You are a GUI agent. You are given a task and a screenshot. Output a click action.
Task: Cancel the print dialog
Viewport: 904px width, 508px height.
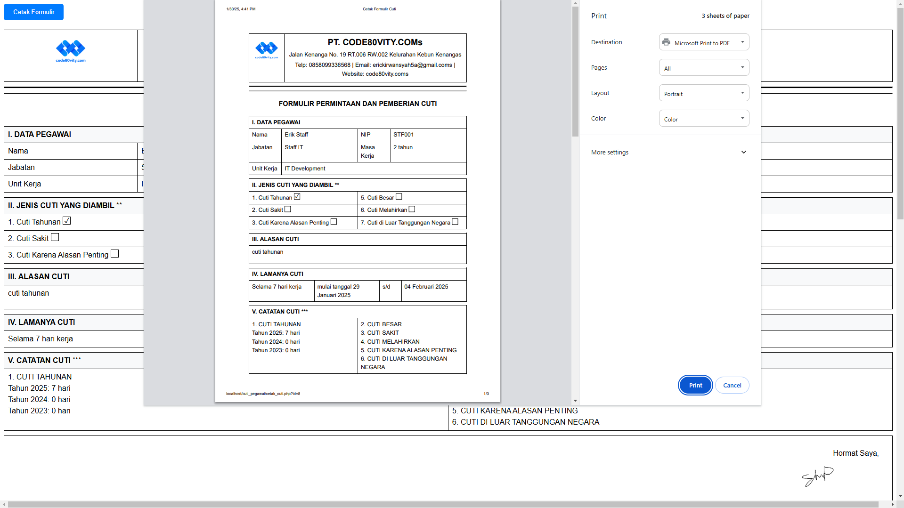(x=732, y=385)
